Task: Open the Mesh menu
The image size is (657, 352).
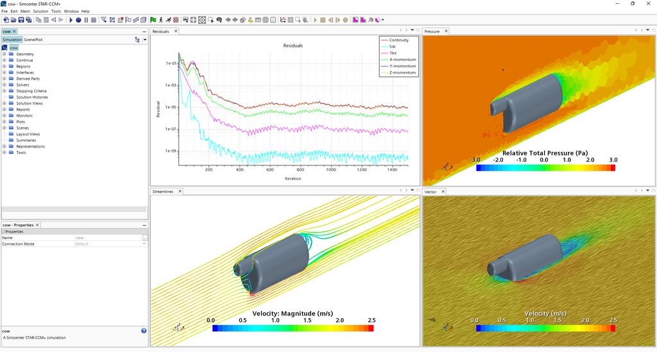Action: click(25, 12)
